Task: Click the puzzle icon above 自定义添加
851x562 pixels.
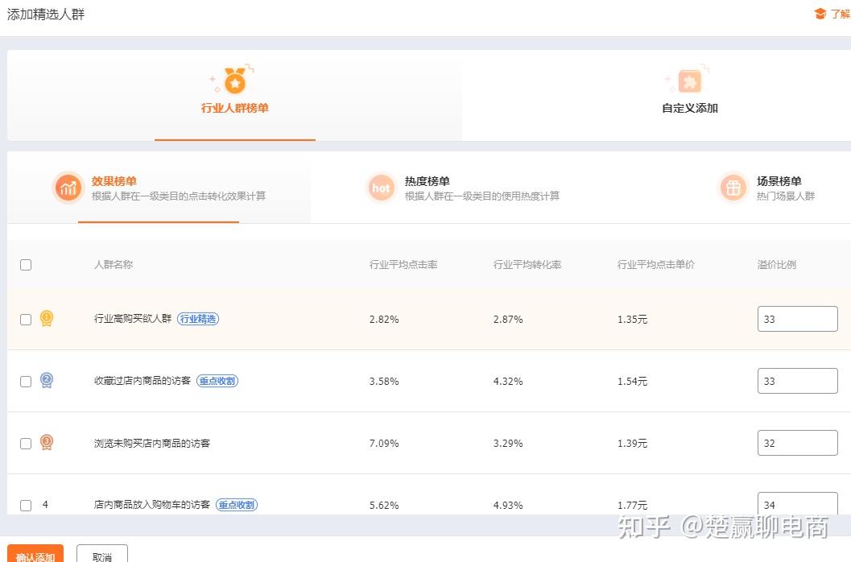Action: 690,81
